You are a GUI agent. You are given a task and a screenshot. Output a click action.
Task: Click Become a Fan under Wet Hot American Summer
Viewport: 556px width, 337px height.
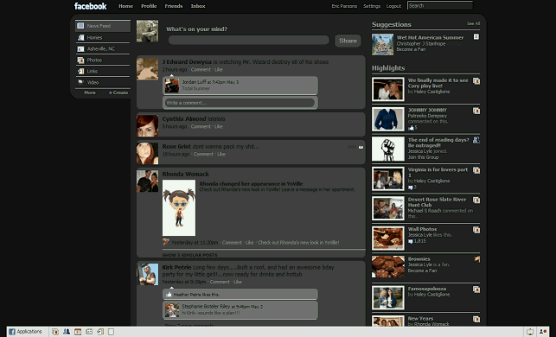tap(411, 49)
